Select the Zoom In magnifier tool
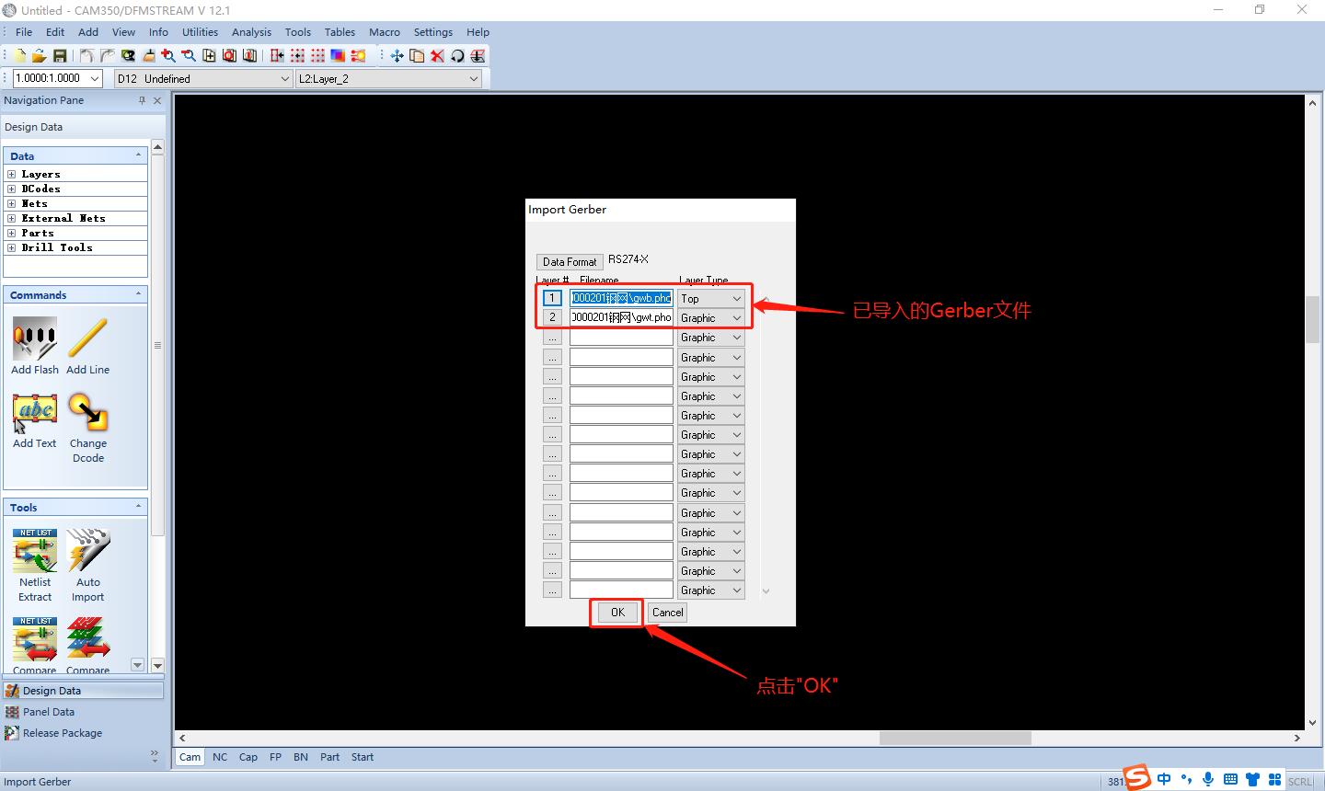Screen dimensions: 1325x791 tap(168, 56)
